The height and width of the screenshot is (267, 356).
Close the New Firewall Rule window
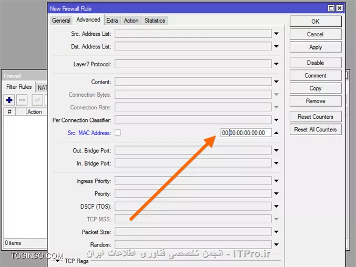pos(339,8)
